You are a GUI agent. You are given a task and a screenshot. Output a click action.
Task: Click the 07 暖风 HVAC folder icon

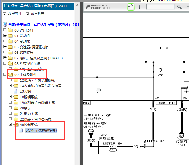10,58
